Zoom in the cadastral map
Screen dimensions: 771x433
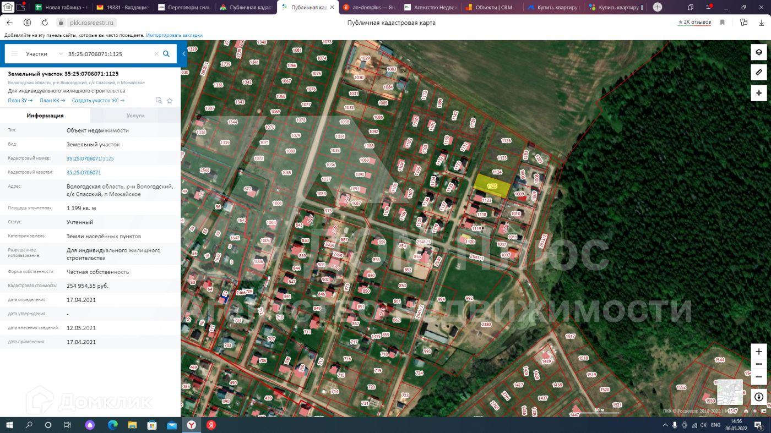[759, 352]
